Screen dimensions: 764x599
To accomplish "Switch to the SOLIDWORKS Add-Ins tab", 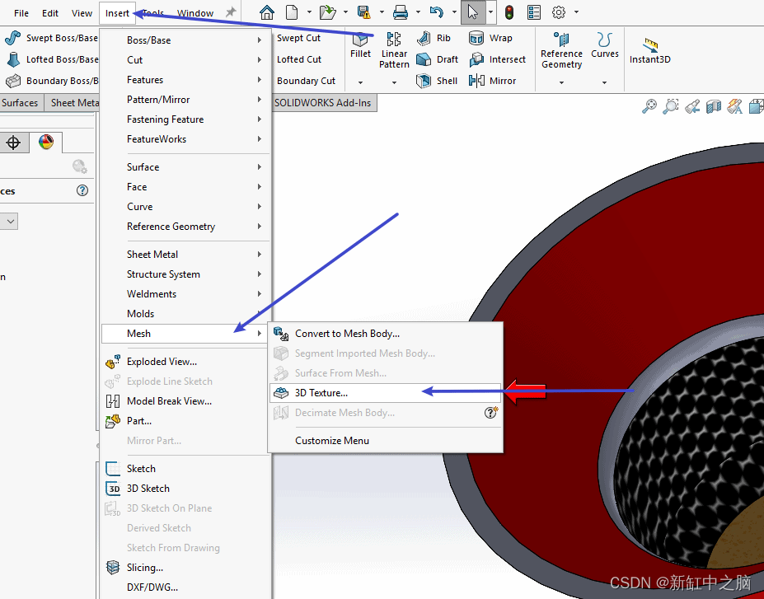I will (x=323, y=103).
